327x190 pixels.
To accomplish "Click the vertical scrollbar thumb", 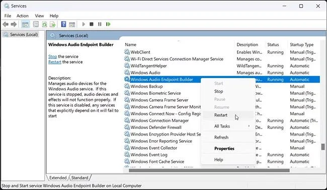I will pos(323,147).
